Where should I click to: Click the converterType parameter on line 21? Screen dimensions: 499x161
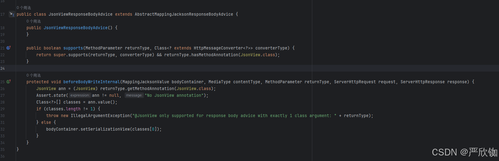pyautogui.click(x=271, y=48)
